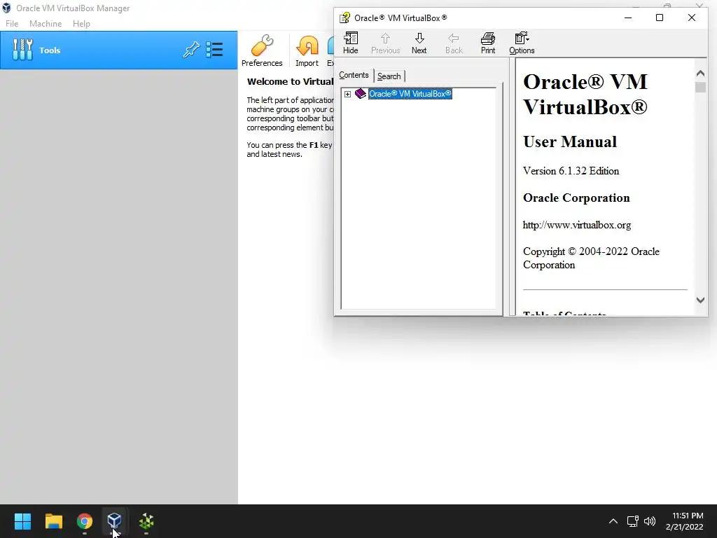The height and width of the screenshot is (538, 717).
Task: Open the Options dropdown in help viewer
Action: pos(522,43)
